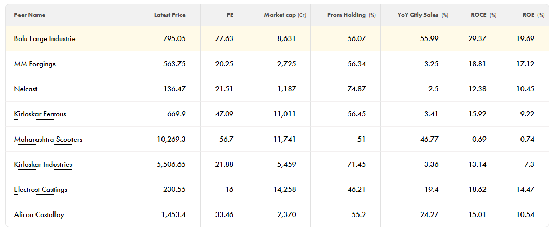This screenshot has width=557, height=234.
Task: Select Balu Forge ROCE value 29.37
Action: (477, 38)
